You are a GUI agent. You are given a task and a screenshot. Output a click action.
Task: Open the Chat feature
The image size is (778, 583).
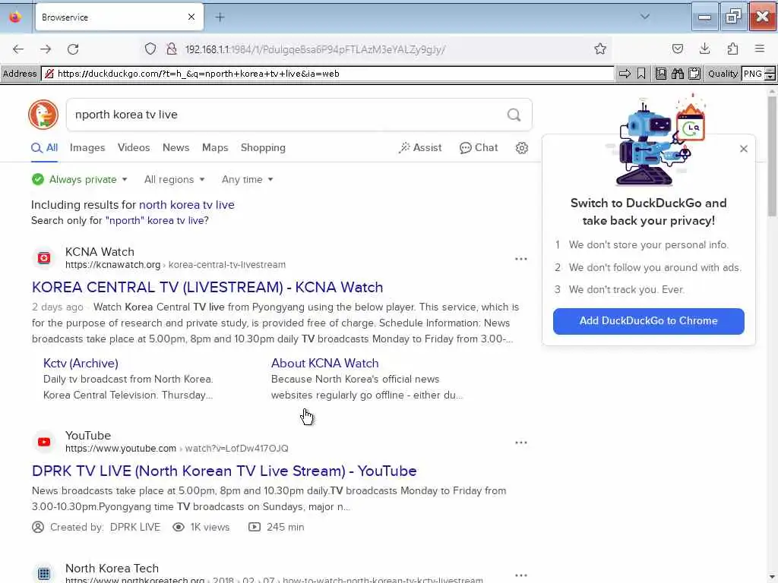click(479, 148)
